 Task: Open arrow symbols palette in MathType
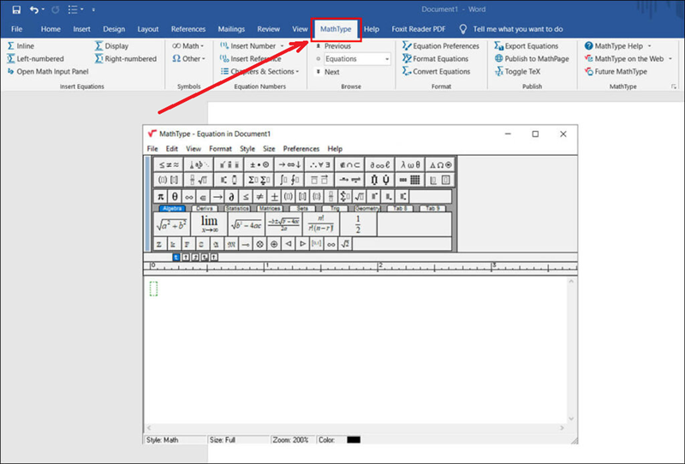click(289, 164)
